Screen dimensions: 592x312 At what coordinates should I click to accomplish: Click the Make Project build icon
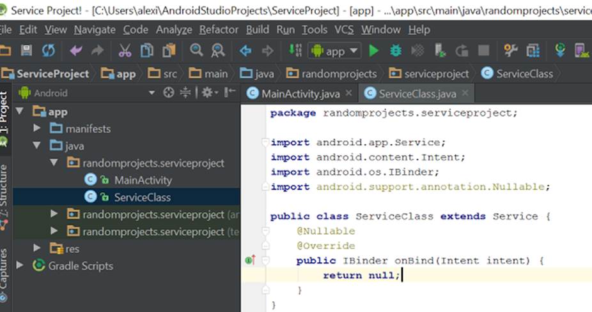point(295,50)
